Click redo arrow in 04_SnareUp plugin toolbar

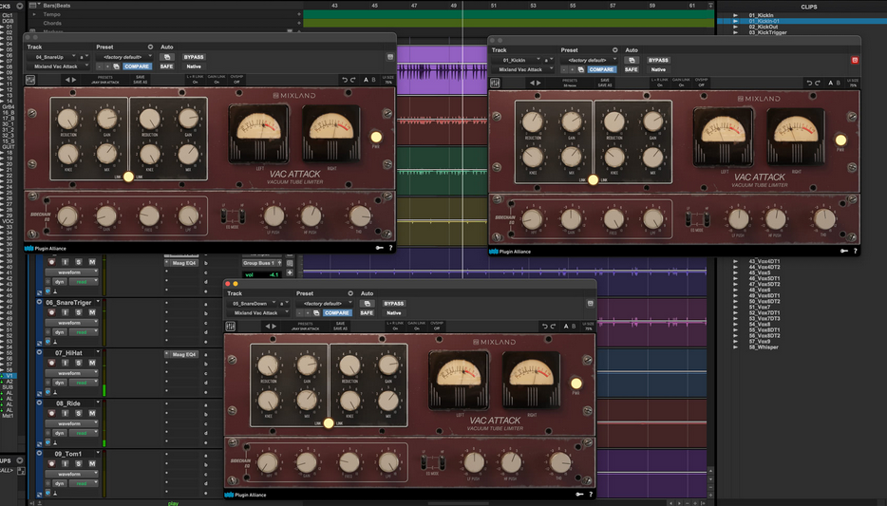353,80
